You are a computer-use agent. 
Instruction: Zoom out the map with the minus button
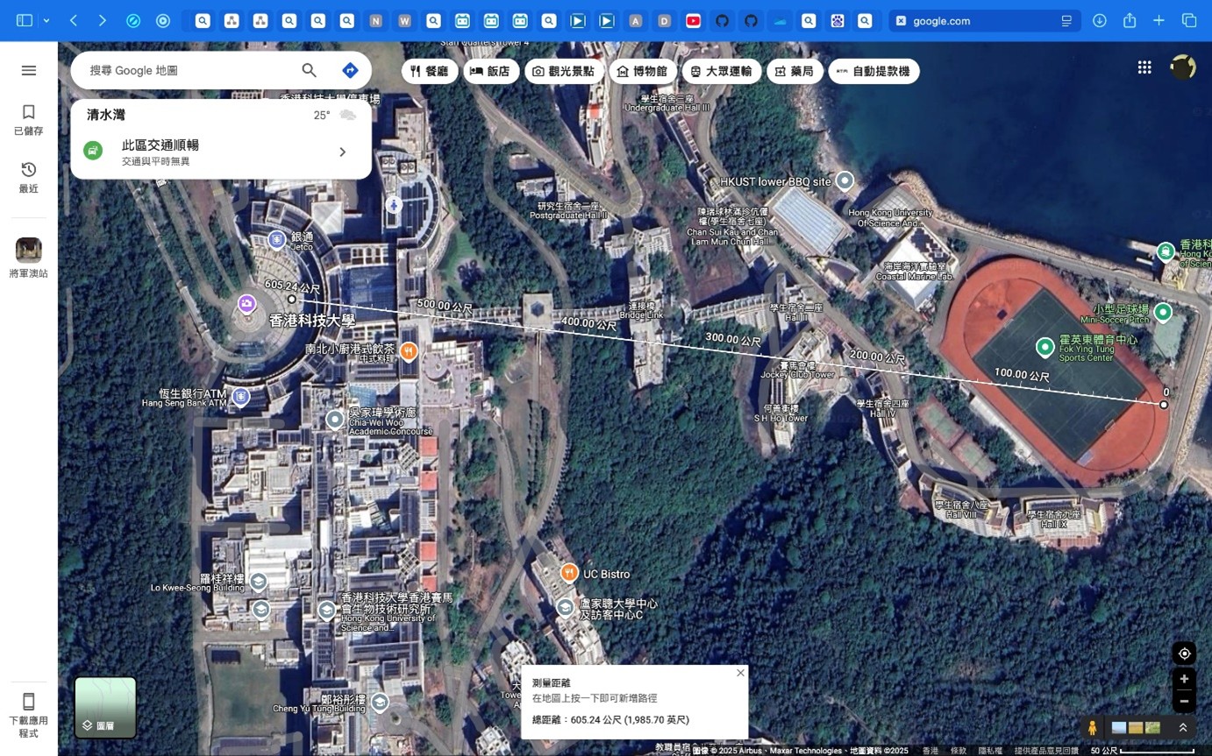(x=1184, y=701)
